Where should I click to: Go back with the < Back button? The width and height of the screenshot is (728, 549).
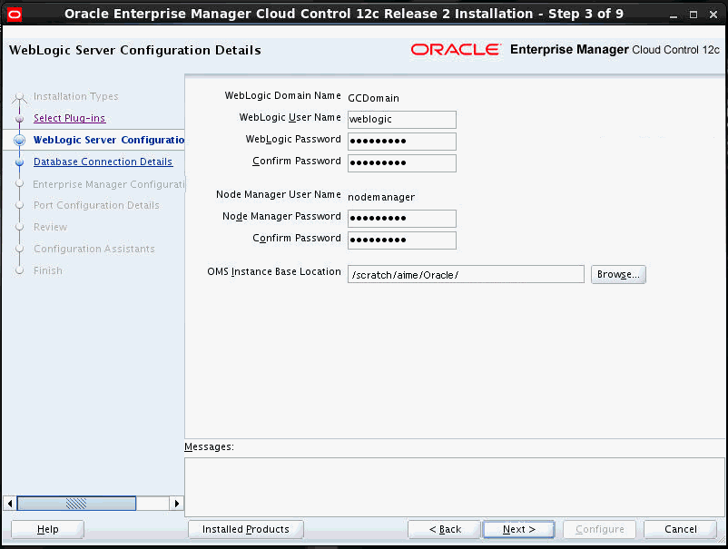pyautogui.click(x=444, y=529)
